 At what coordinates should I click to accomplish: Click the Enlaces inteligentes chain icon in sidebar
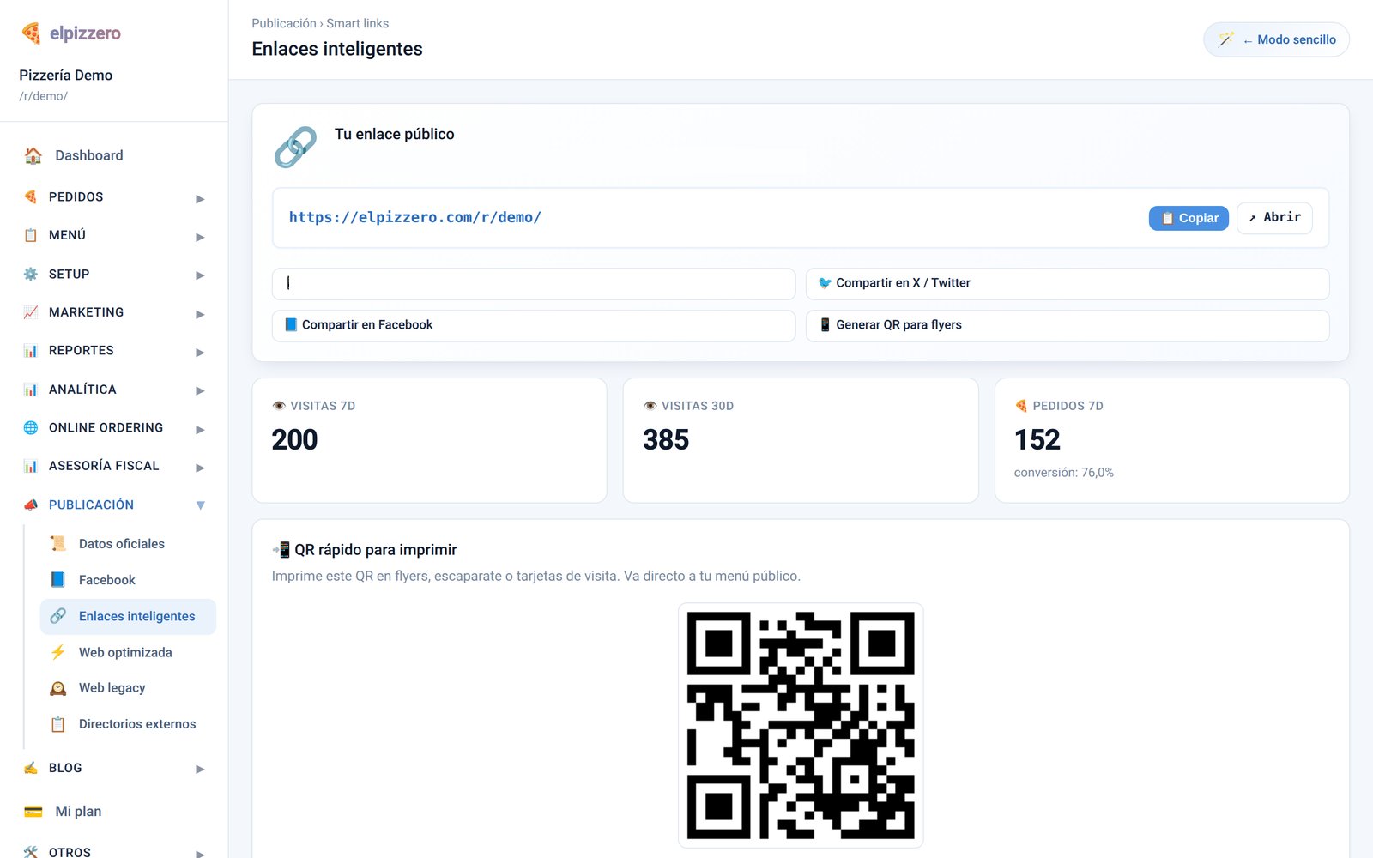(58, 616)
